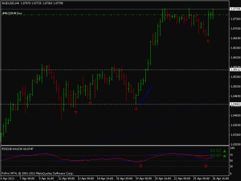This screenshot has width=241, height=181.
Task: Click the 1.04030 price scale value
Action: point(236,115)
